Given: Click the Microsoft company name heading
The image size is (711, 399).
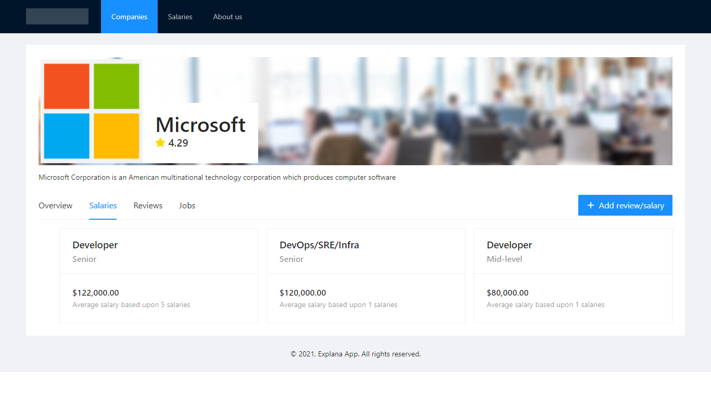Looking at the screenshot, I should point(200,125).
